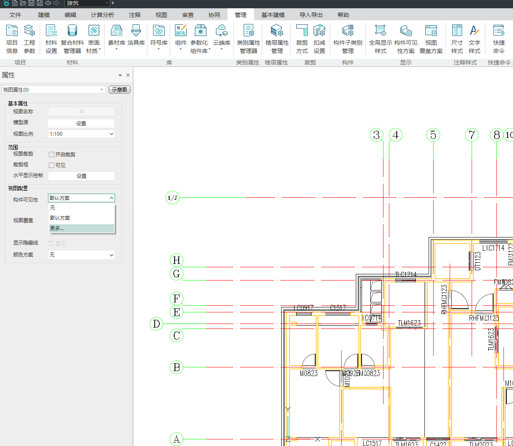
Task: Choose 更多... in the visibility dropdown list
Action: pos(81,228)
